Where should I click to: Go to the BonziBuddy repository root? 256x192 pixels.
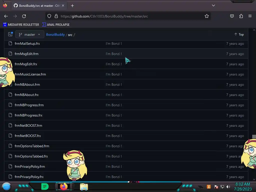pyautogui.click(x=55, y=34)
